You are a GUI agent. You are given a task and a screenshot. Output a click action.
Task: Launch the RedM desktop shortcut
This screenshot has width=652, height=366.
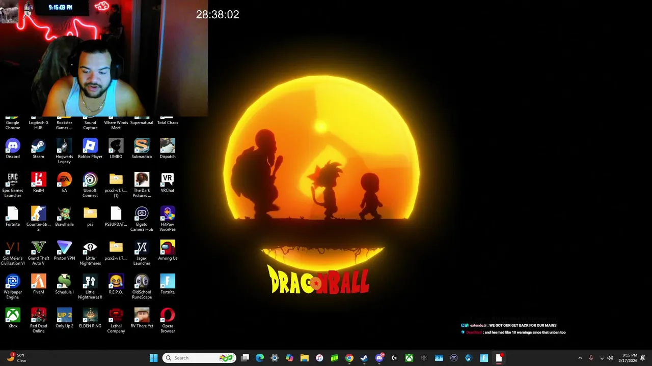(x=38, y=183)
